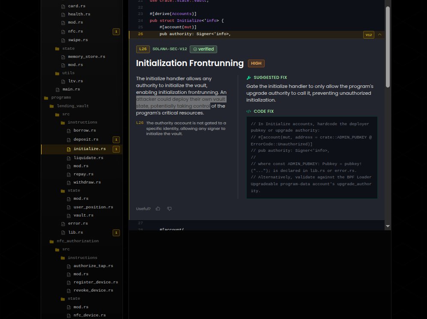Open nfc.rs file in the tree
The height and width of the screenshot is (319, 427).
tap(75, 31)
